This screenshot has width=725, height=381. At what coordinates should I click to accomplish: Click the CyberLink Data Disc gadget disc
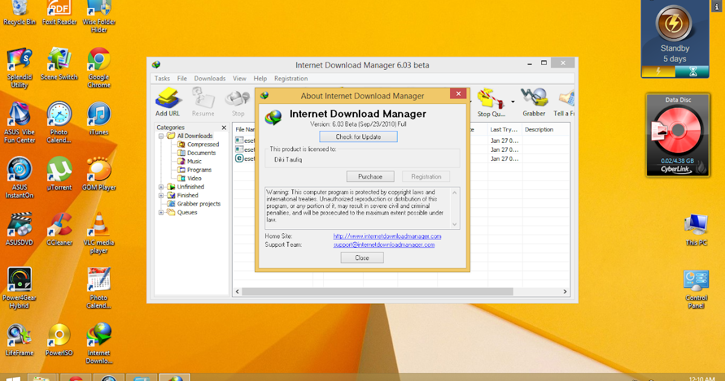(x=677, y=130)
